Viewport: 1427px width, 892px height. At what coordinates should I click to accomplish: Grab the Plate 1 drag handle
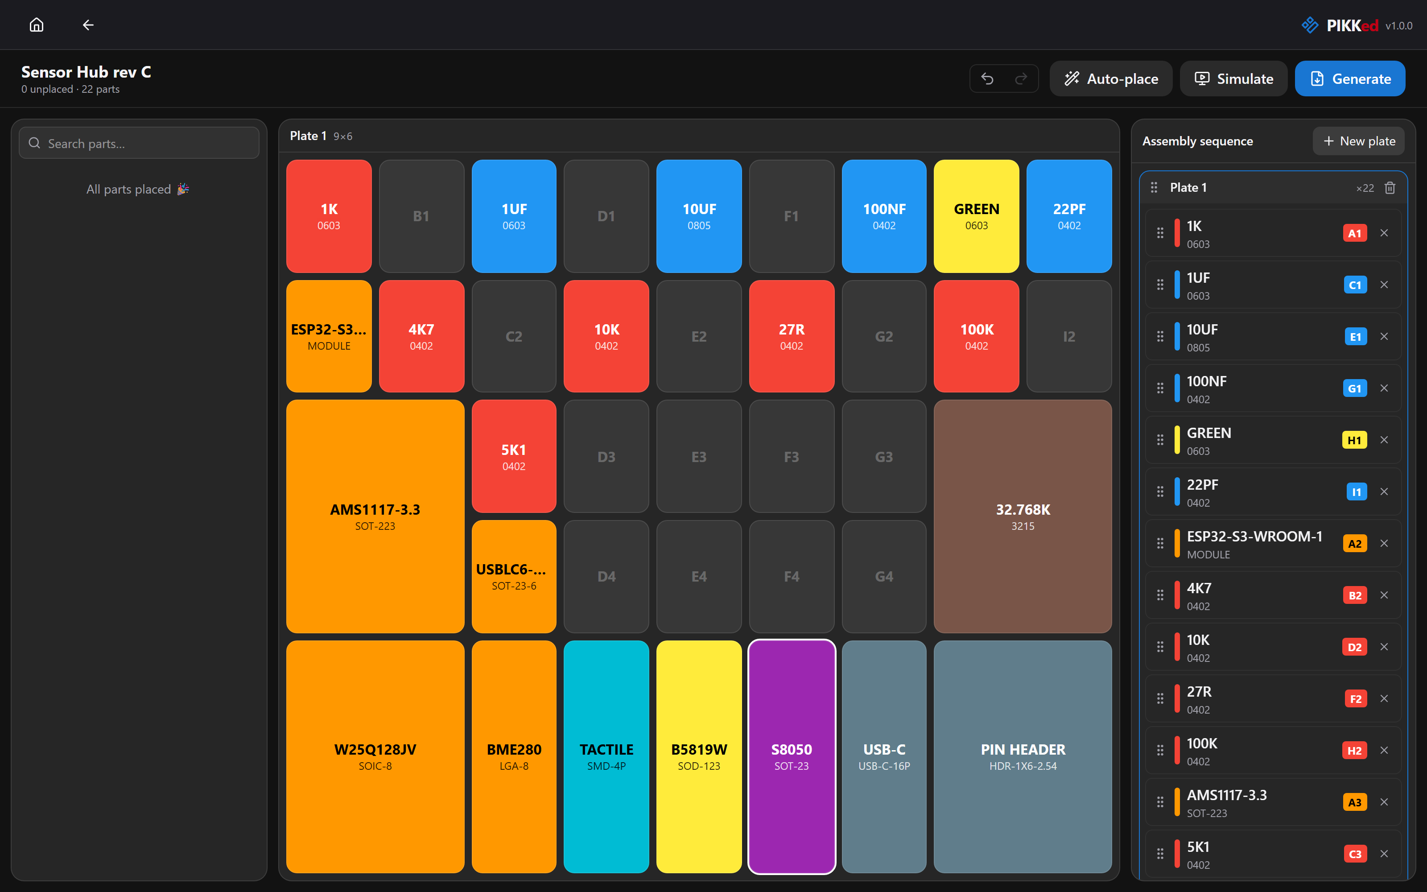point(1154,188)
